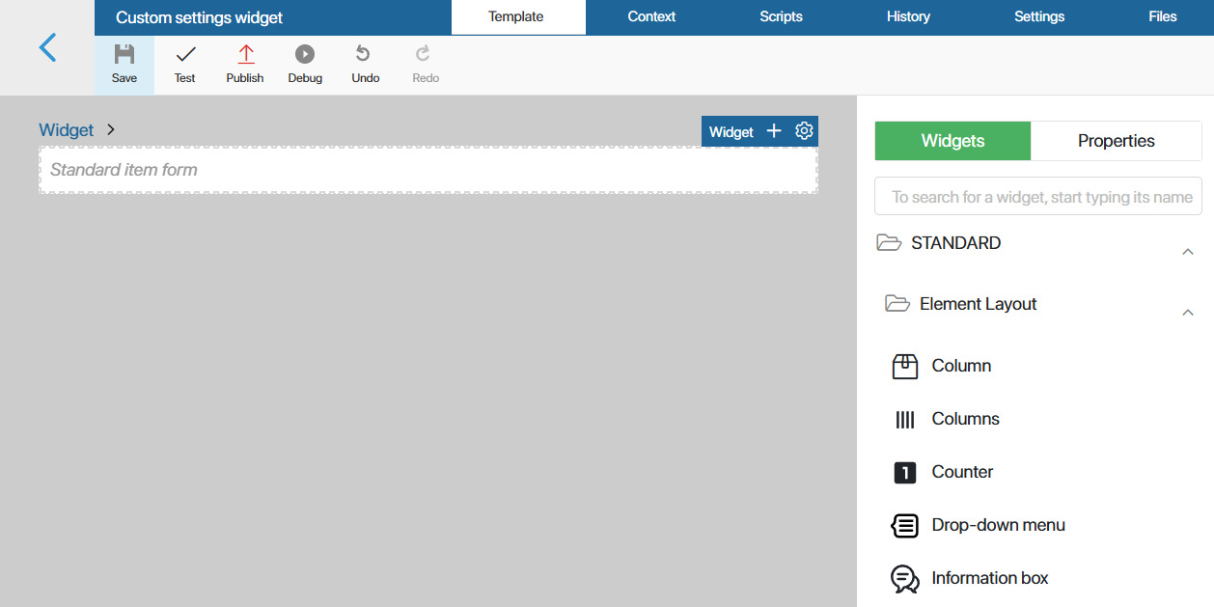Click the blue Widget label button
1214x607 pixels.
pyautogui.click(x=731, y=132)
